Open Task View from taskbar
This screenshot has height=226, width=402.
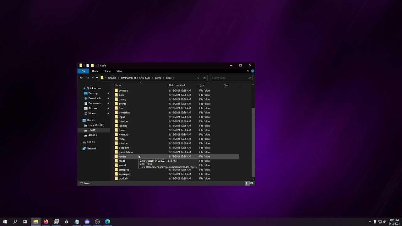[25, 222]
